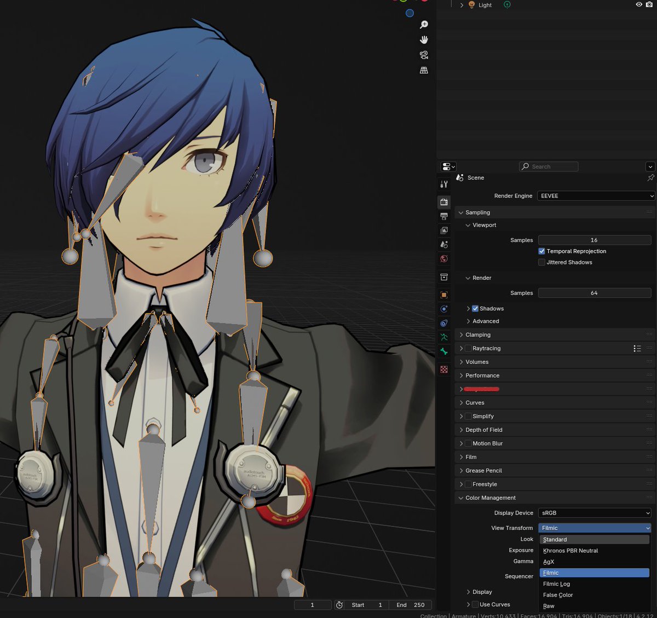The width and height of the screenshot is (657, 618).
Task: Select False Color option
Action: point(595,595)
